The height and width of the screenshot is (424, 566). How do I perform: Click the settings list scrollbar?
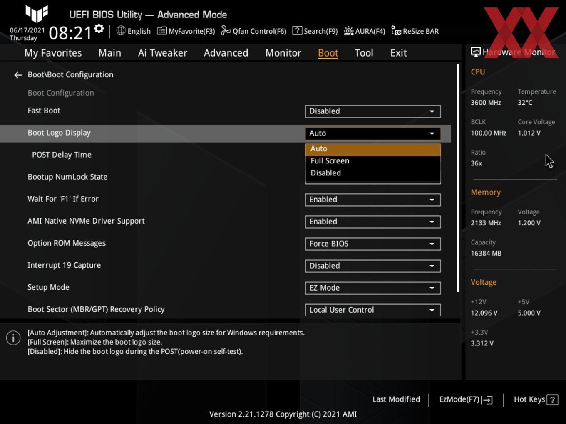click(x=458, y=178)
